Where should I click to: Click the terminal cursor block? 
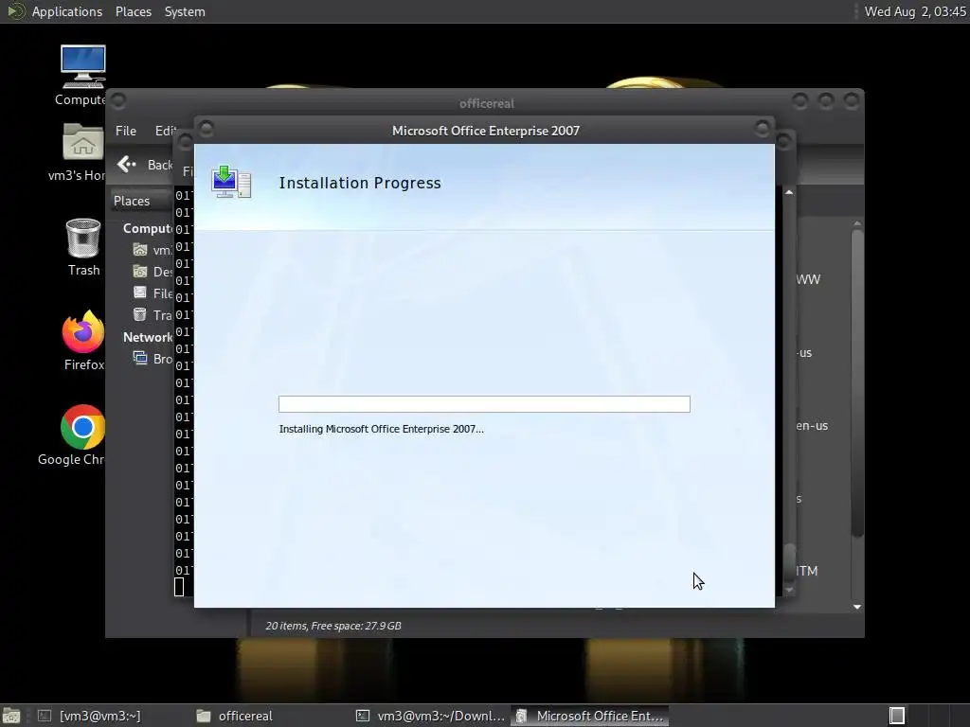coord(179,587)
